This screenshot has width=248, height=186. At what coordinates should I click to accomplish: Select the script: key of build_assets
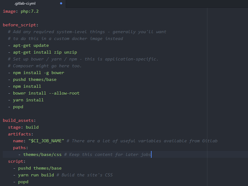[x=16, y=161]
